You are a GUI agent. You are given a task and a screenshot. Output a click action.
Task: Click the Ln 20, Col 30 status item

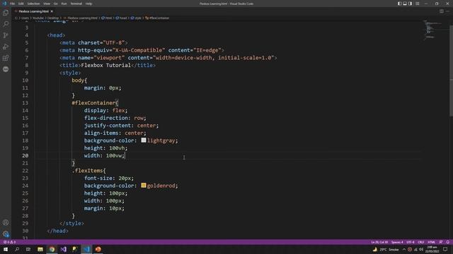tap(379, 242)
